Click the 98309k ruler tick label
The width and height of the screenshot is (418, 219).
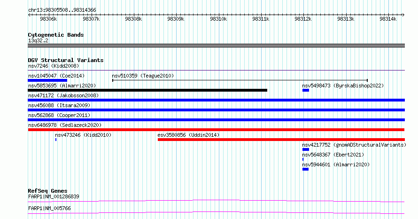point(176,19)
